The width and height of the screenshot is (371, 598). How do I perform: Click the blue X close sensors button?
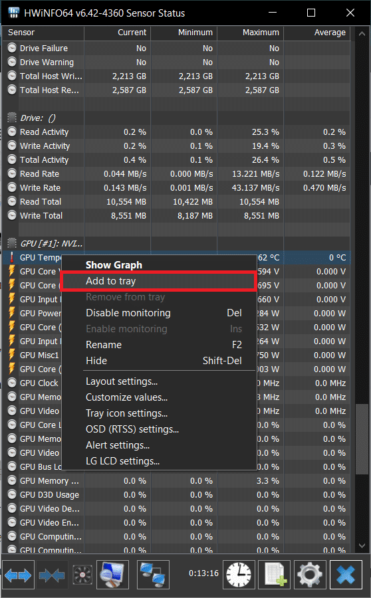pos(346,575)
